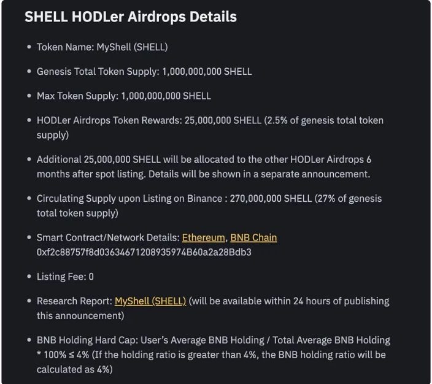Open the MyShell (SHELL) research report link
The image size is (432, 384).
coord(150,301)
